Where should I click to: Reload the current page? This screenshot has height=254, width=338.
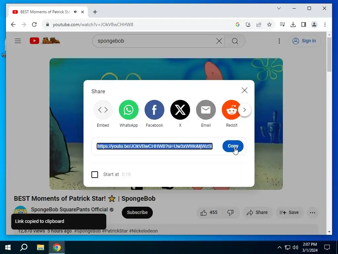click(34, 24)
